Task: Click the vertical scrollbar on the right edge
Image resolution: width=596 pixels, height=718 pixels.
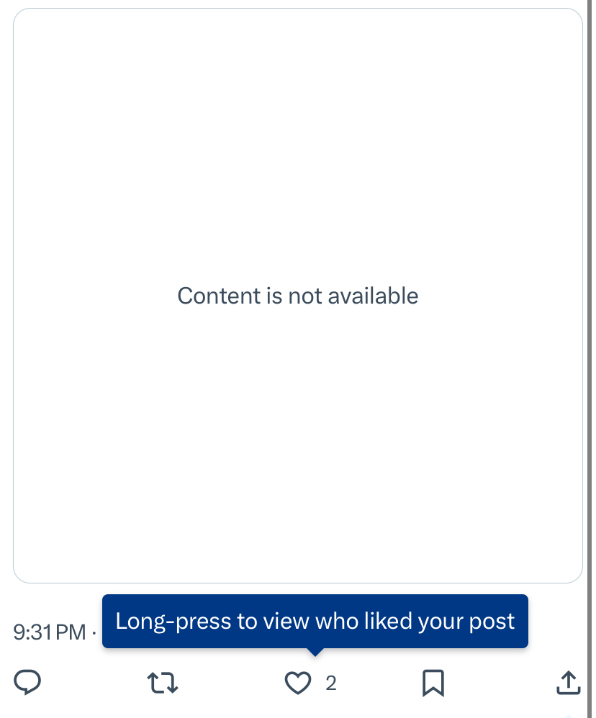Action: (x=590, y=359)
